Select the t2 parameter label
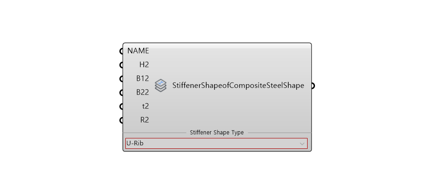The image size is (426, 194). coord(146,106)
